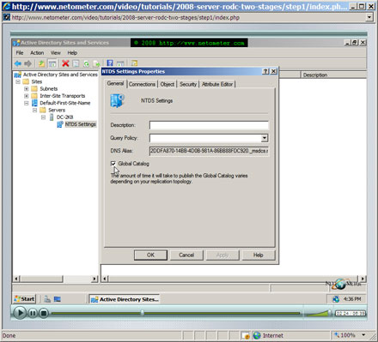Collapse the DC-2K8 tree node
The height and width of the screenshot is (342, 378).
tap(43, 117)
